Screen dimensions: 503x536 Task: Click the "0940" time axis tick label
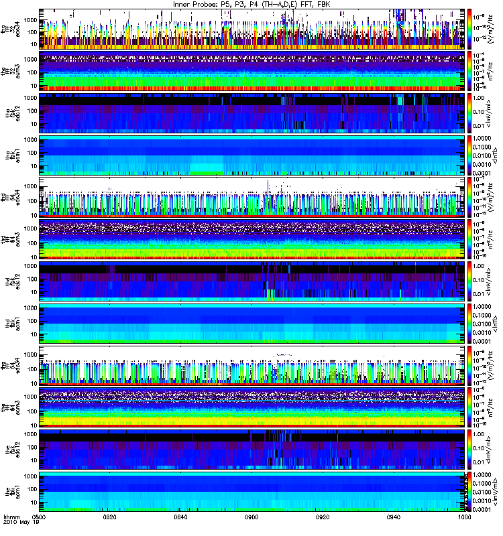click(394, 517)
